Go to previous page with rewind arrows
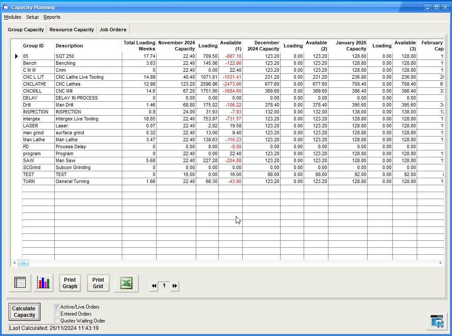Image resolution: width=452 pixels, height=336 pixels. pyautogui.click(x=154, y=286)
